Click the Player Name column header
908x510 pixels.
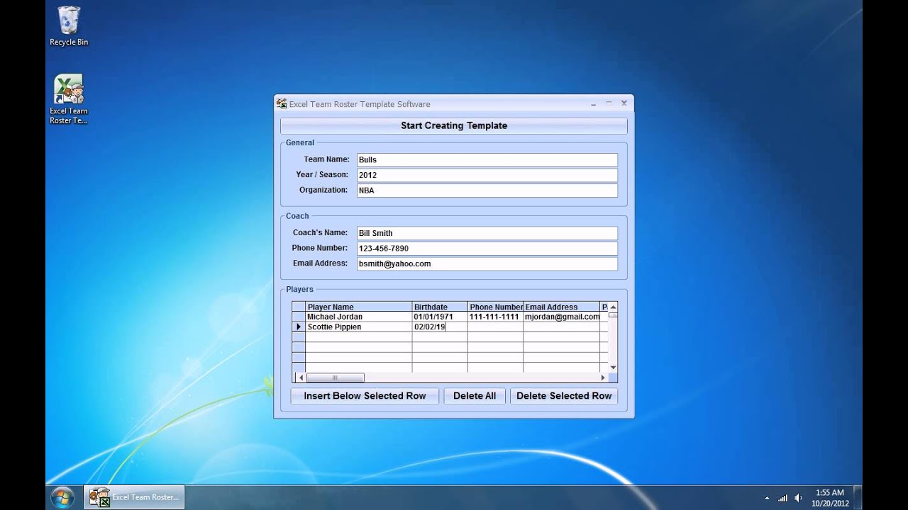(x=359, y=307)
